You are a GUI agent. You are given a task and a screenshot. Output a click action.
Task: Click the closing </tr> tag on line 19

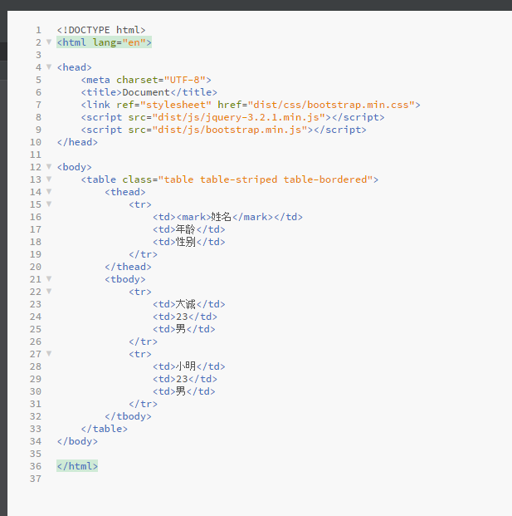(143, 254)
